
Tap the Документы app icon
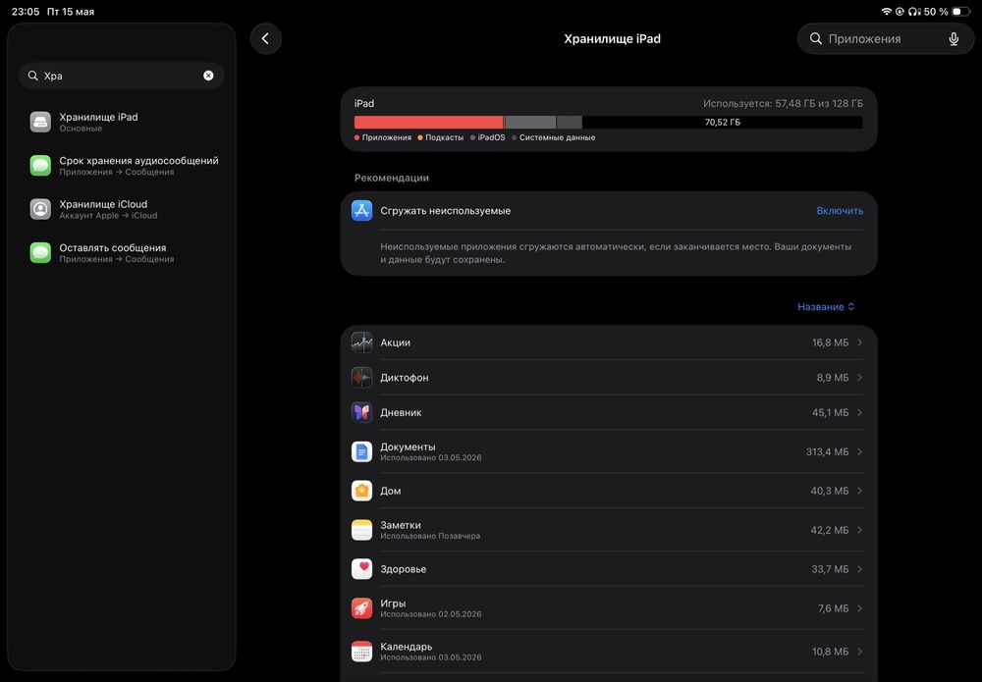click(x=362, y=451)
